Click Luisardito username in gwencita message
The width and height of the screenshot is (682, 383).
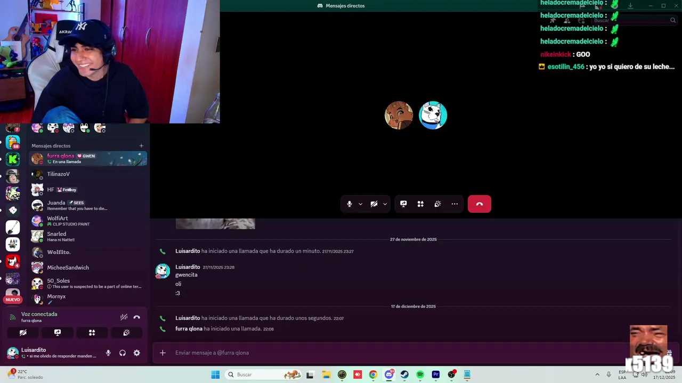(188, 267)
